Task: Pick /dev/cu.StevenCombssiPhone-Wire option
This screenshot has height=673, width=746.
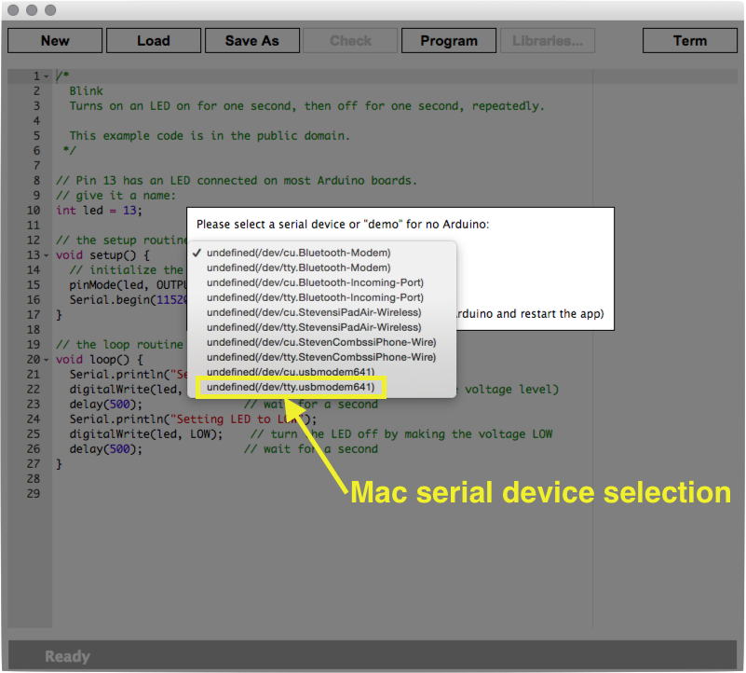Action: pyautogui.click(x=321, y=342)
